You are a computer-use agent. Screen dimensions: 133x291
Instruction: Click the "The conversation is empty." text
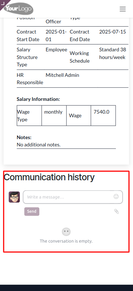click(66, 241)
